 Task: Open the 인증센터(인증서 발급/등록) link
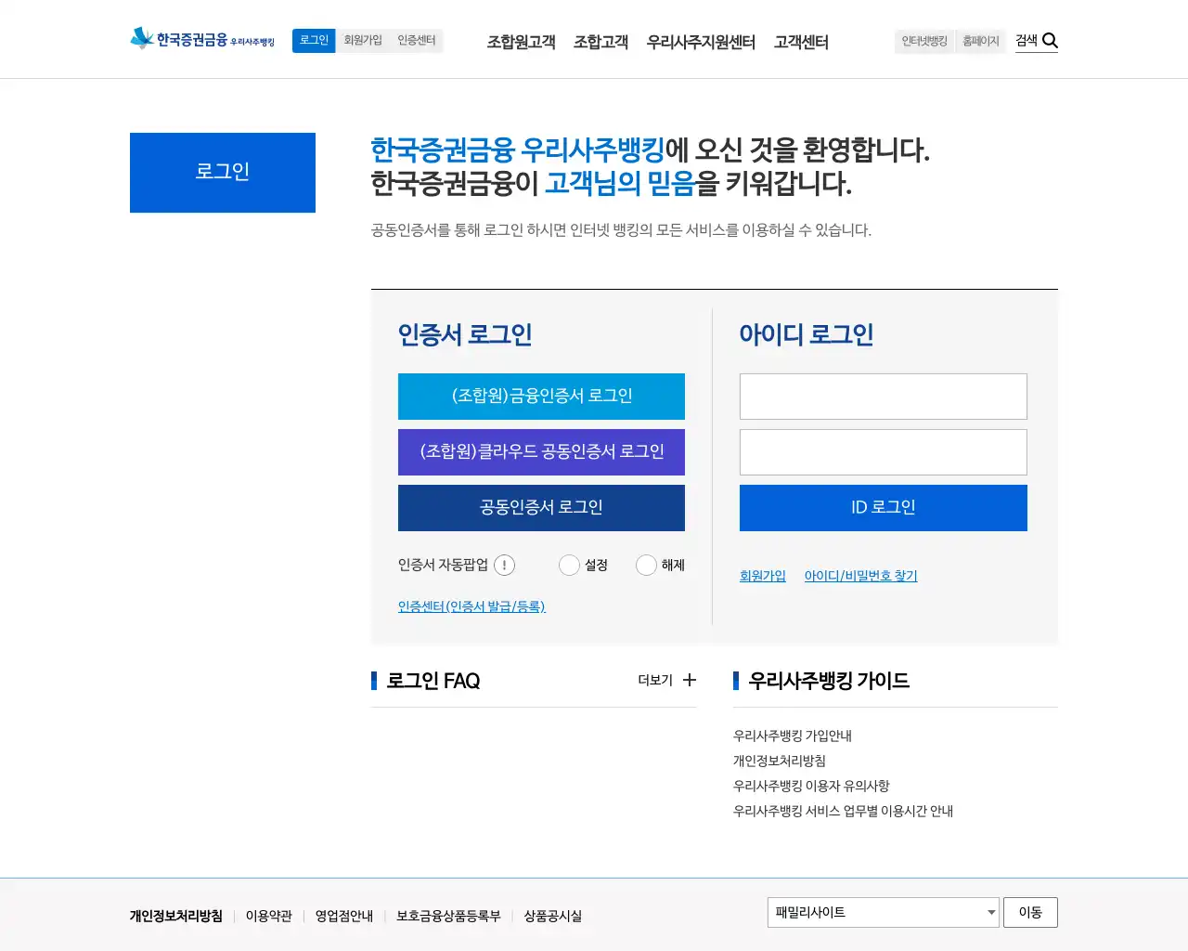coord(471,606)
